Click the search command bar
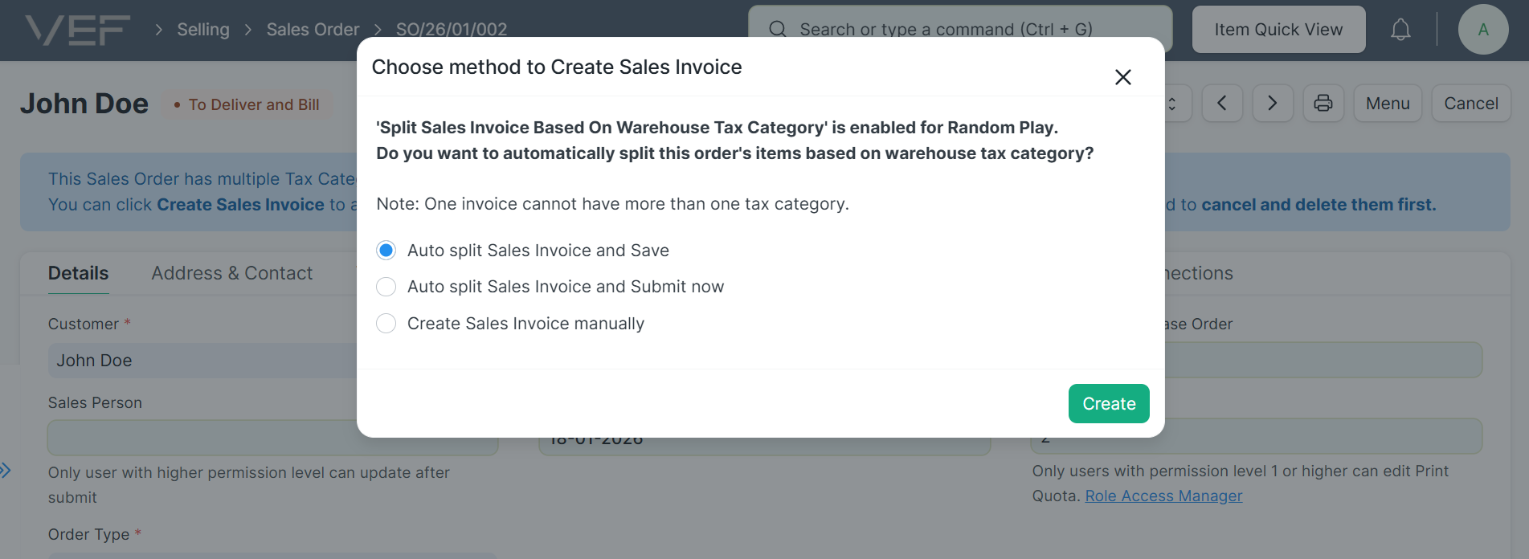The image size is (1529, 559). [x=960, y=30]
